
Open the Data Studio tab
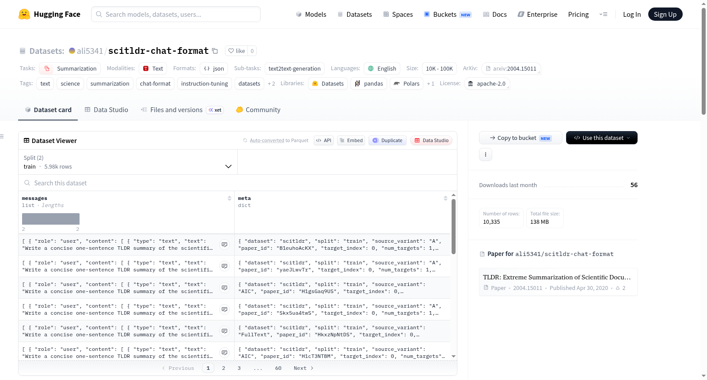tap(106, 110)
